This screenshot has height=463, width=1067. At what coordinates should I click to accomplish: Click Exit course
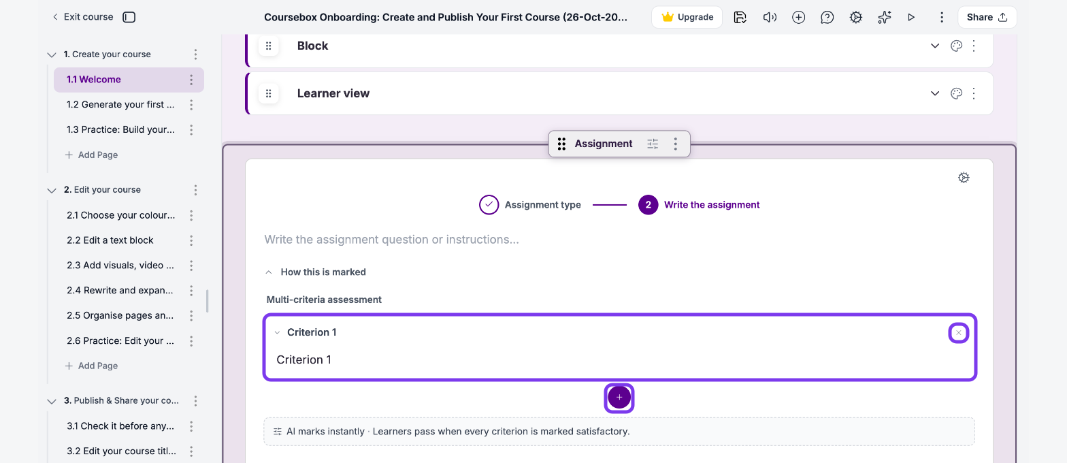tap(82, 17)
